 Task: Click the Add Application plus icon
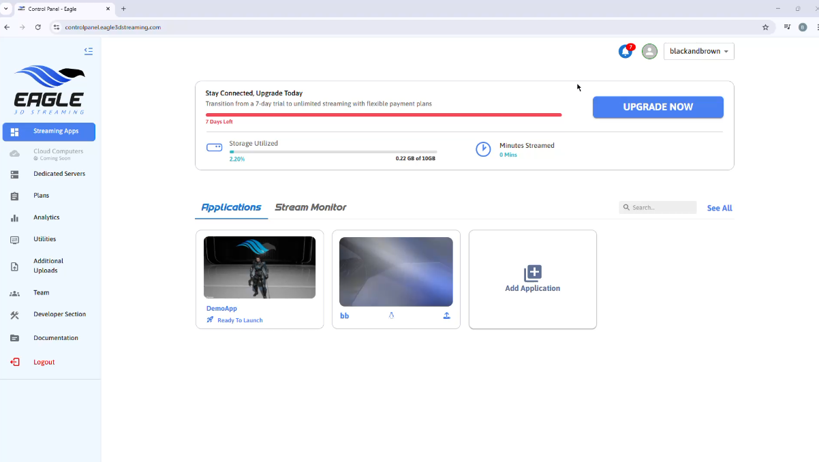[532, 273]
